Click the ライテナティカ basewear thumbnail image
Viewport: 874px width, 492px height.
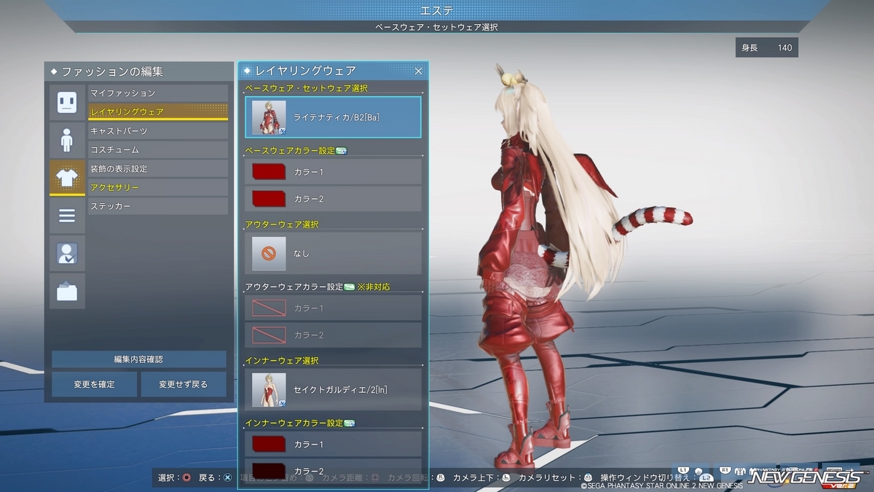(269, 117)
